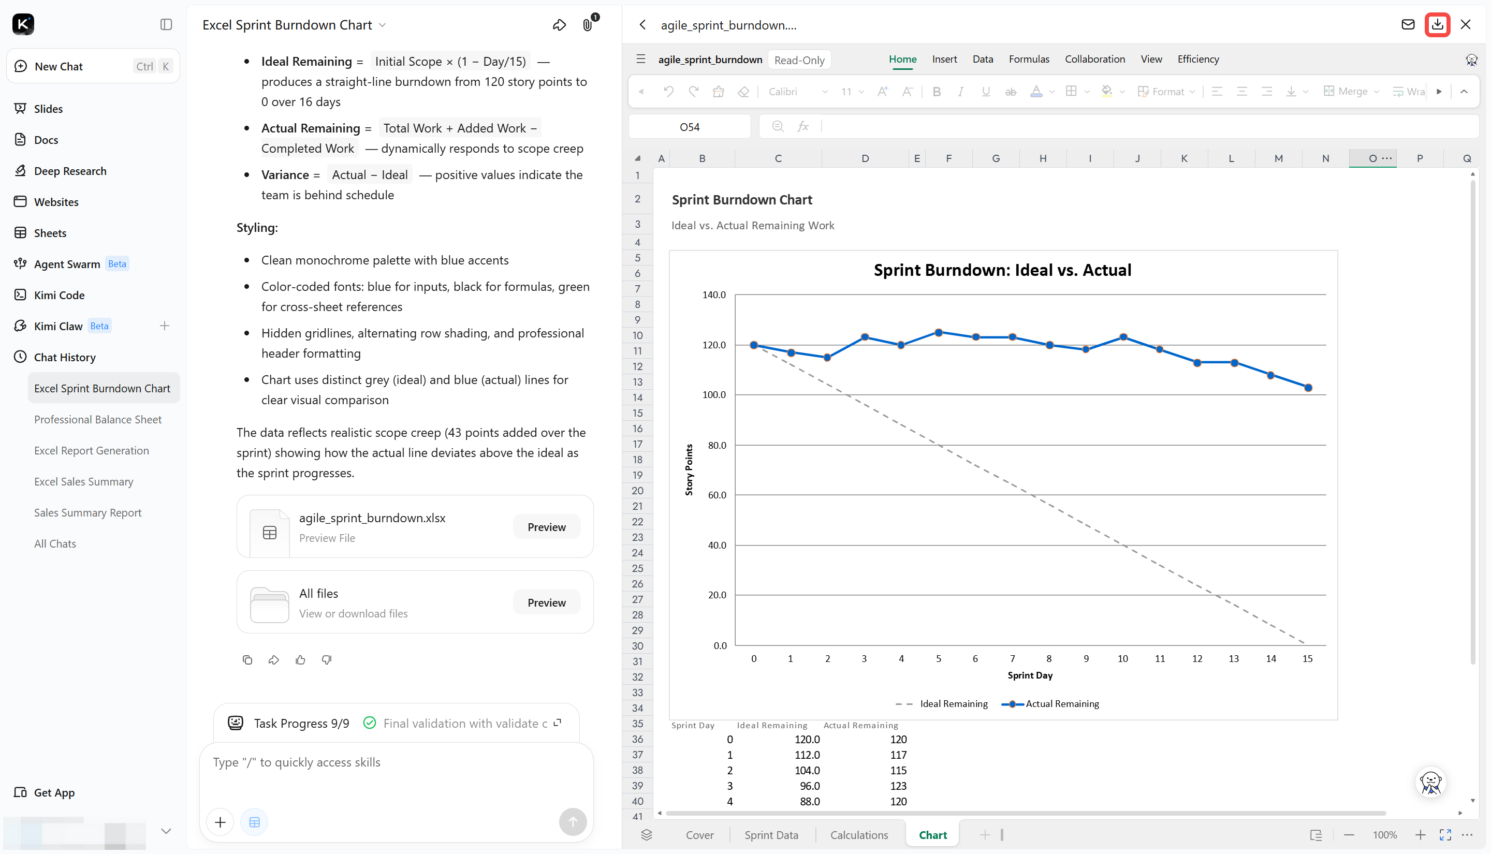1491x854 pixels.
Task: Expand the chat title dropdown chevron
Action: 383,25
